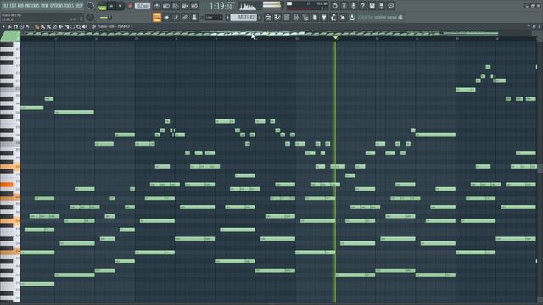Open the tempo tapper icon
This screenshot has width=543, height=305.
(333, 17)
